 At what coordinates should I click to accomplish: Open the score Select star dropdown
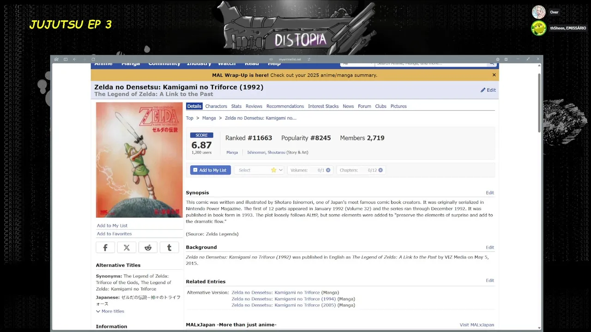pos(259,170)
